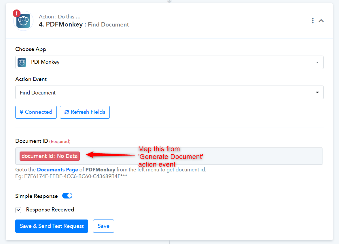
Task: Click the 'Action : Do this ...' label
Action: [x=60, y=17]
